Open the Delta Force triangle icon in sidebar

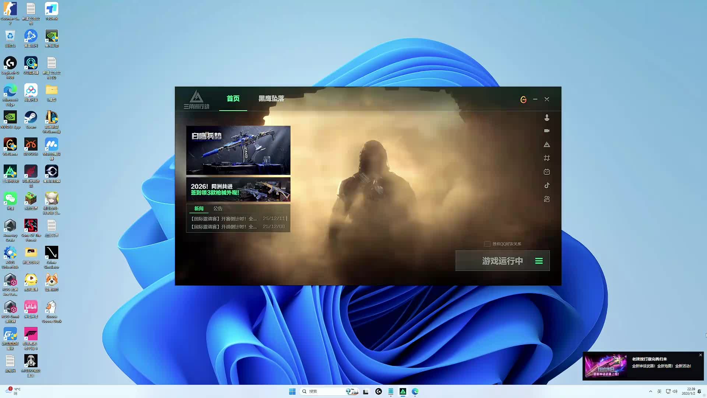pos(547,144)
